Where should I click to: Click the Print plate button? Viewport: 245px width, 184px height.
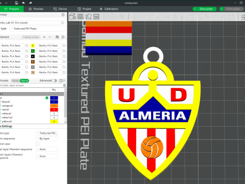(x=233, y=9)
